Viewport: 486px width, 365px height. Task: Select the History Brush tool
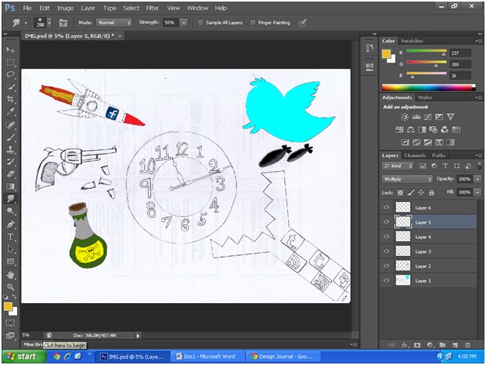[x=11, y=162]
